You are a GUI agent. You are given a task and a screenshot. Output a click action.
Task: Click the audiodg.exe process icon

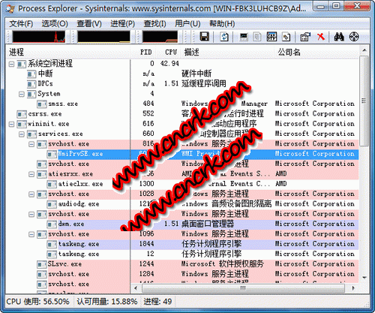pyautogui.click(x=52, y=204)
